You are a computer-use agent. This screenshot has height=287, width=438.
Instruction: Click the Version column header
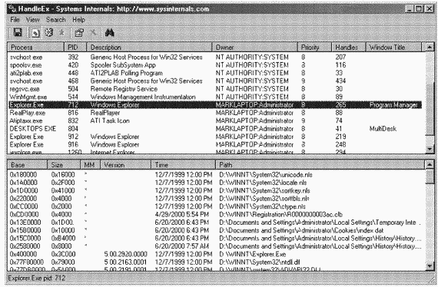126,165
